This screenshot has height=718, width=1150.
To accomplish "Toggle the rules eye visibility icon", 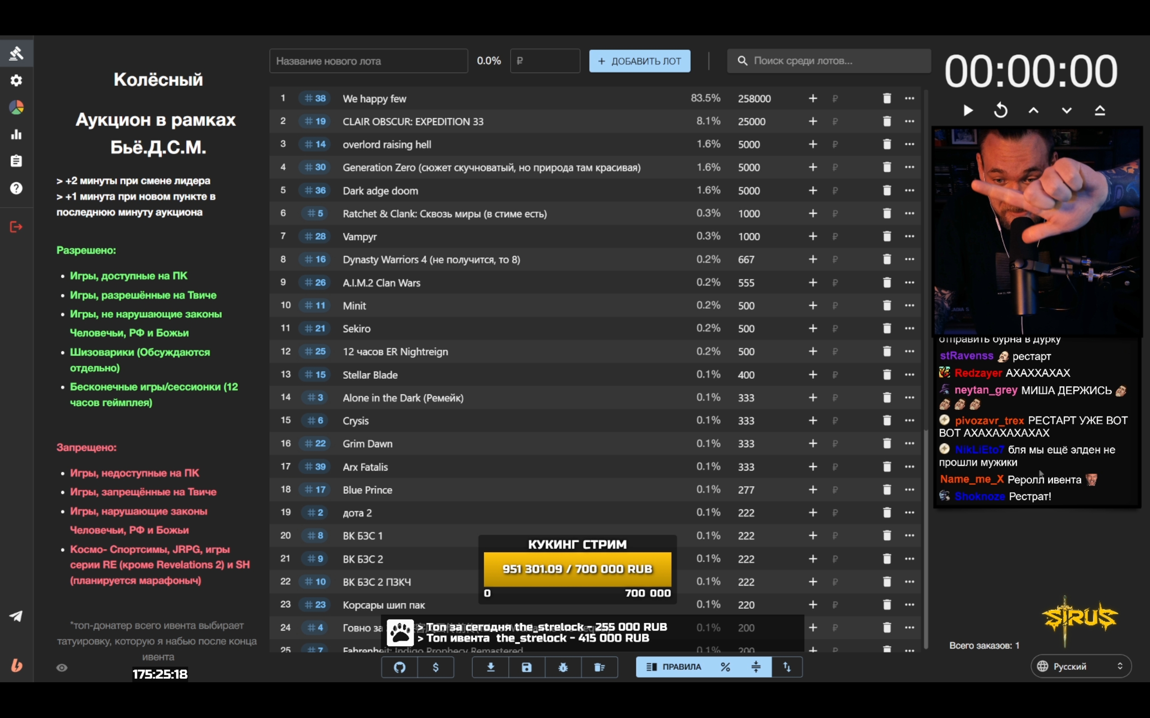I will click(62, 667).
